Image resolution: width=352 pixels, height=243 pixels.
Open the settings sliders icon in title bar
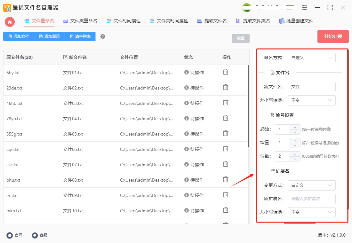tap(304, 8)
